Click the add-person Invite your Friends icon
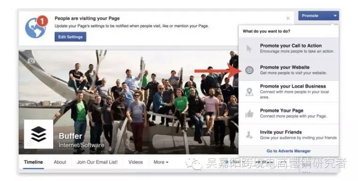The image size is (358, 181). pyautogui.click(x=249, y=135)
